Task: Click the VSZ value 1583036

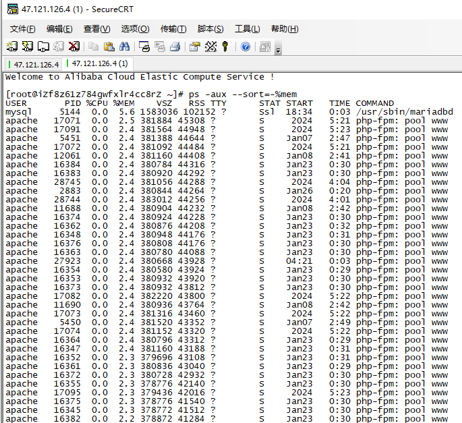Action: [158, 112]
